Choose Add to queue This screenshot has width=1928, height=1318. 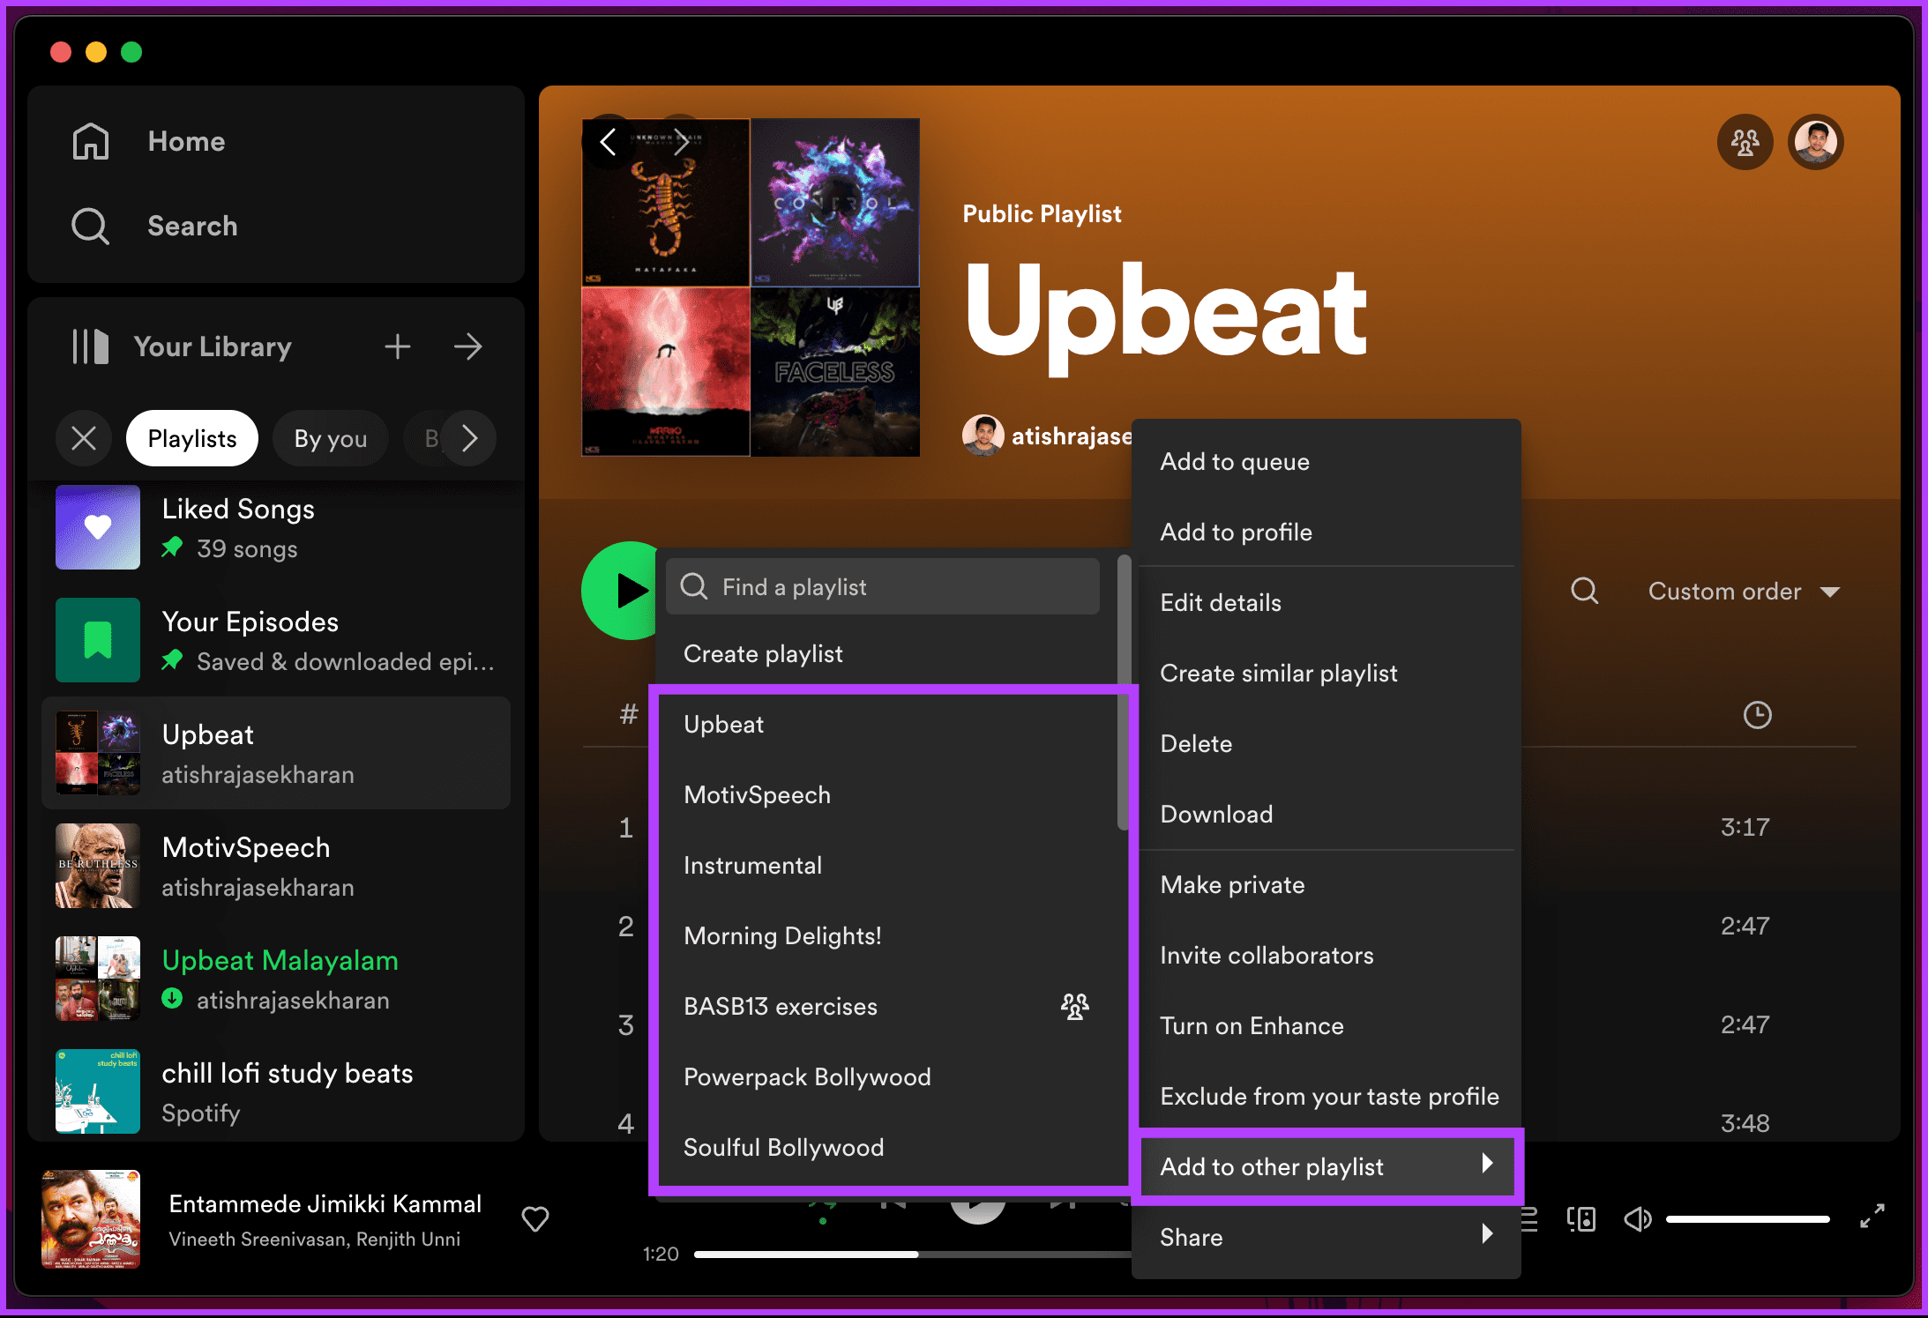point(1326,462)
